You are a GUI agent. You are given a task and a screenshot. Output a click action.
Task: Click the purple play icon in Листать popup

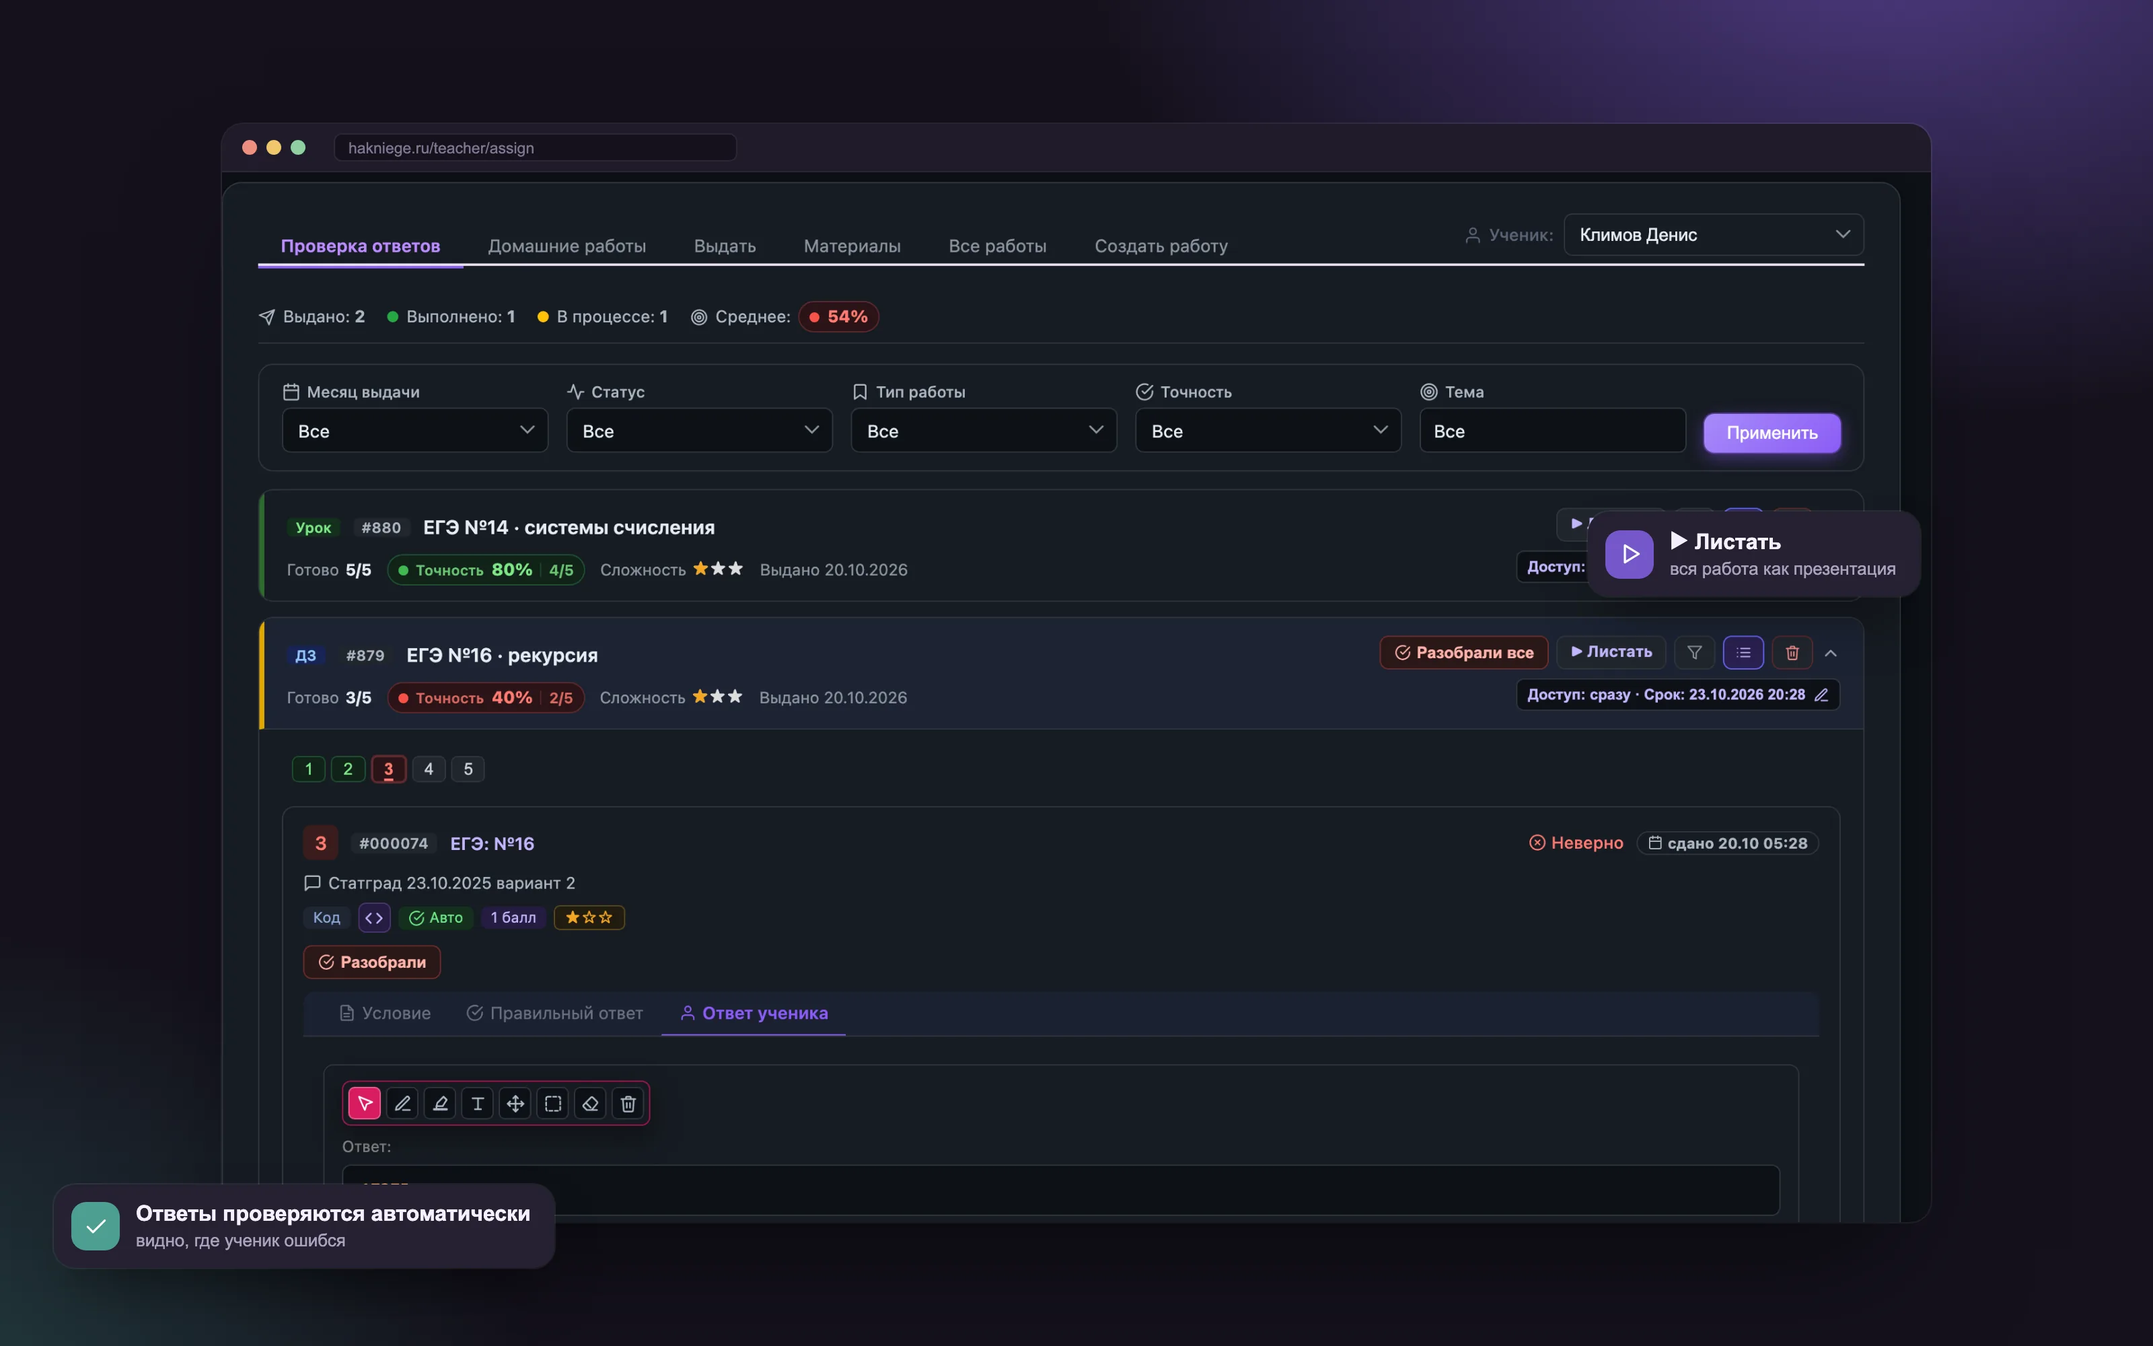point(1630,555)
